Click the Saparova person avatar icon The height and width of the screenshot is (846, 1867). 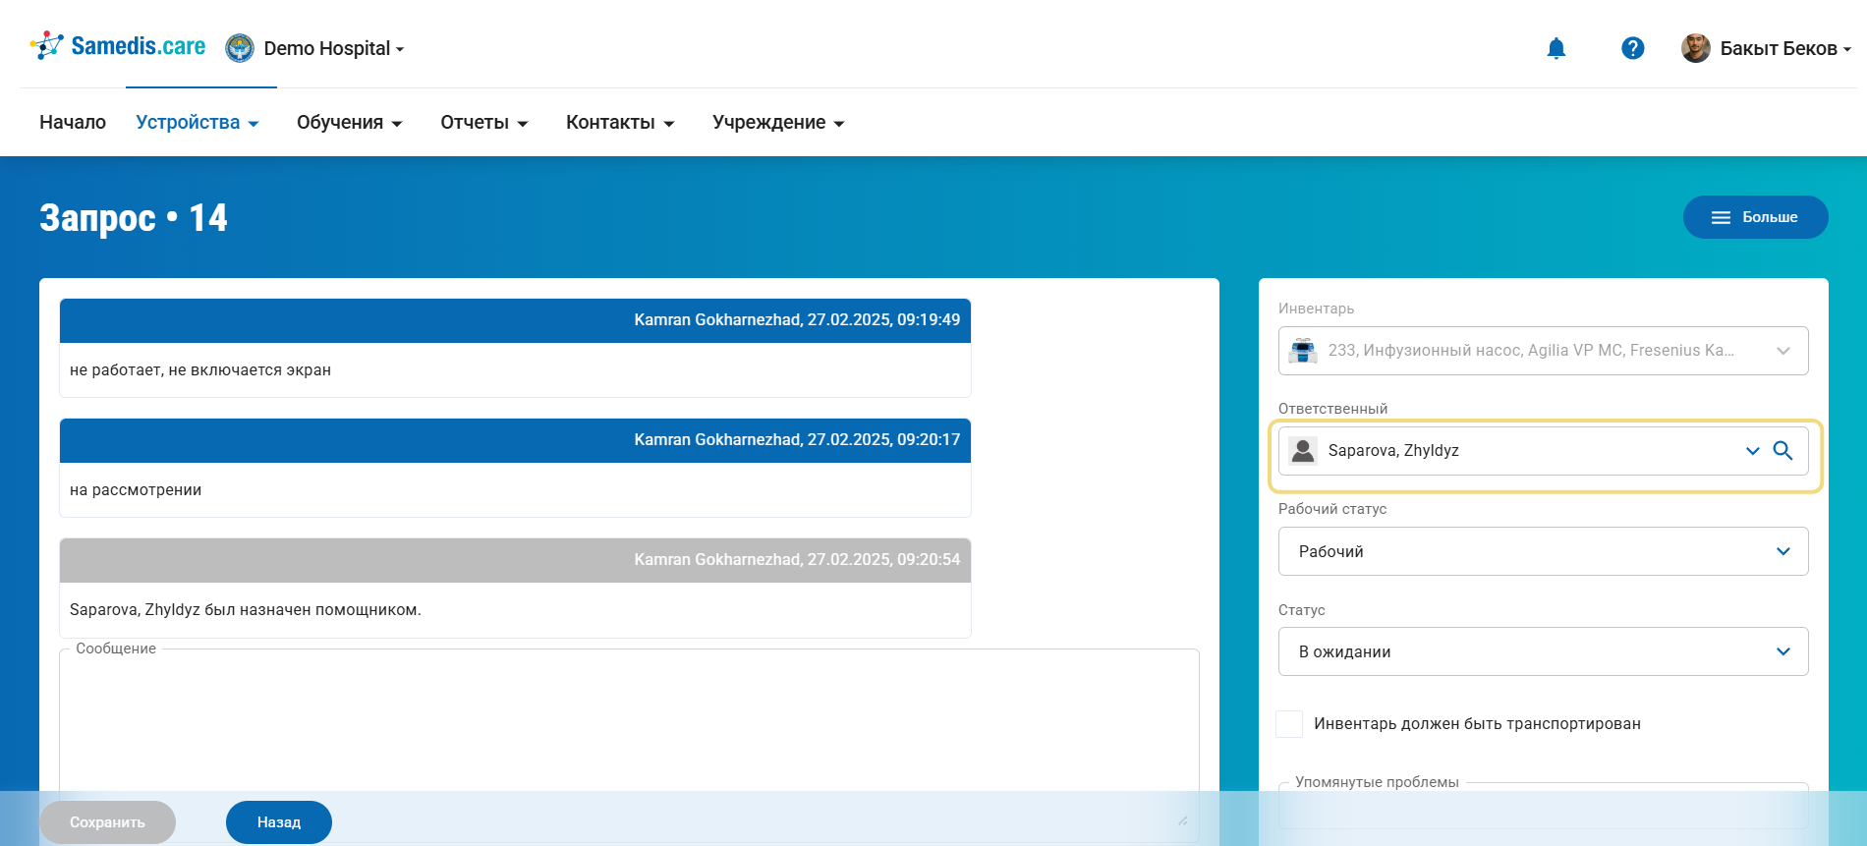point(1303,451)
